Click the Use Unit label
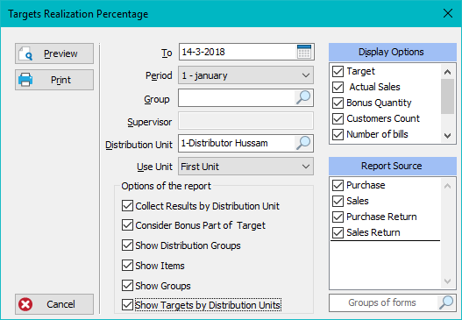462x320 pixels. 154,167
